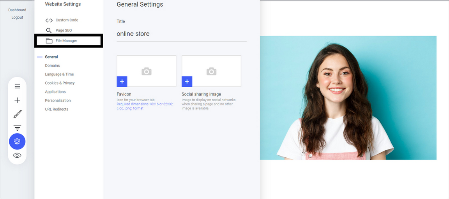The height and width of the screenshot is (199, 449).
Task: Open Cookies & Privacy settings
Action: click(60, 83)
